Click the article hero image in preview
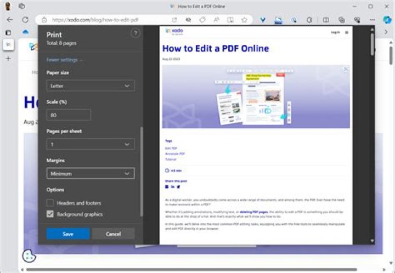 (256, 96)
